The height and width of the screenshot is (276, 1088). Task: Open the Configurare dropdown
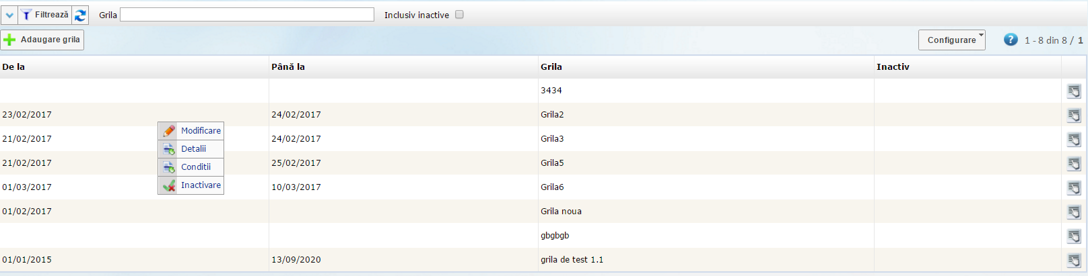tap(951, 40)
